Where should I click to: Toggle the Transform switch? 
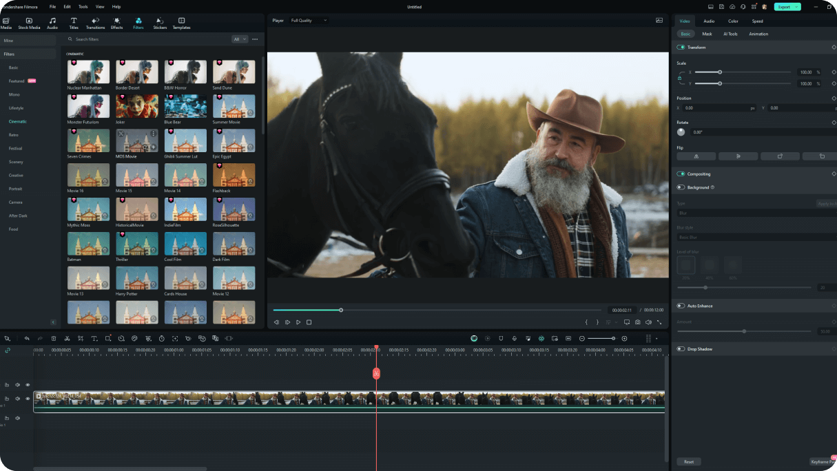[x=681, y=47]
